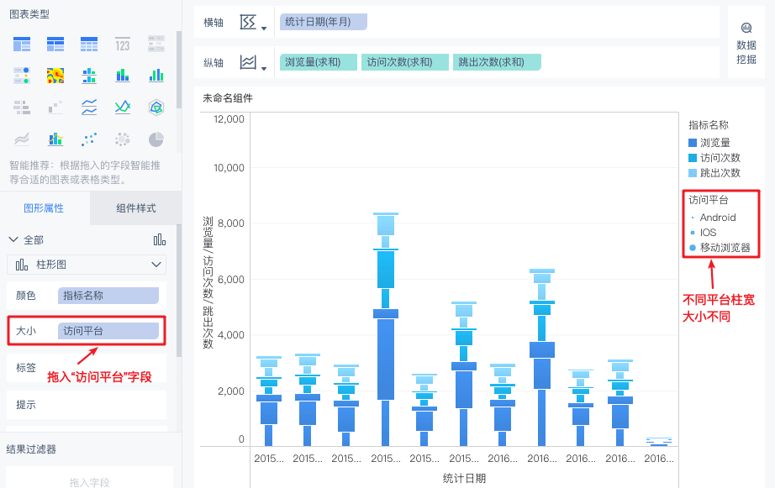Collapse the 全部 section chevron
The height and width of the screenshot is (488, 775).
(13, 239)
